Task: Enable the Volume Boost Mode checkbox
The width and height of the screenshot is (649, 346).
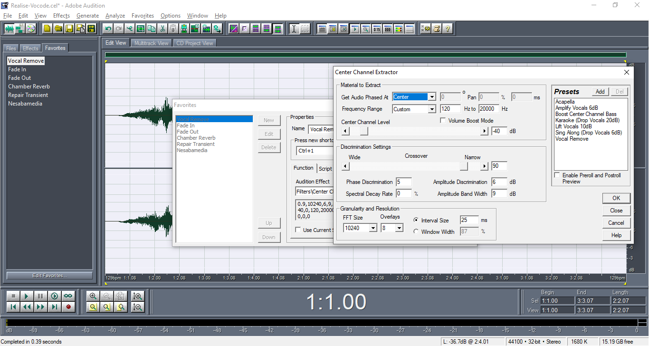Action: pyautogui.click(x=443, y=121)
